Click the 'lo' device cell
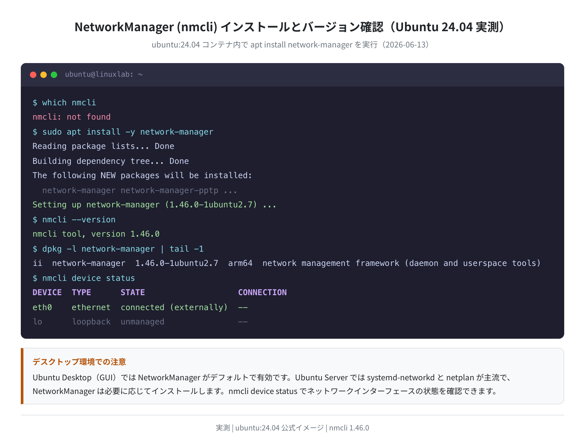The image size is (585, 446). (x=37, y=321)
